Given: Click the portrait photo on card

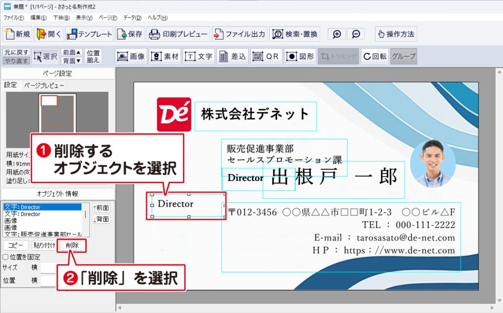Looking at the screenshot, I should tap(433, 163).
